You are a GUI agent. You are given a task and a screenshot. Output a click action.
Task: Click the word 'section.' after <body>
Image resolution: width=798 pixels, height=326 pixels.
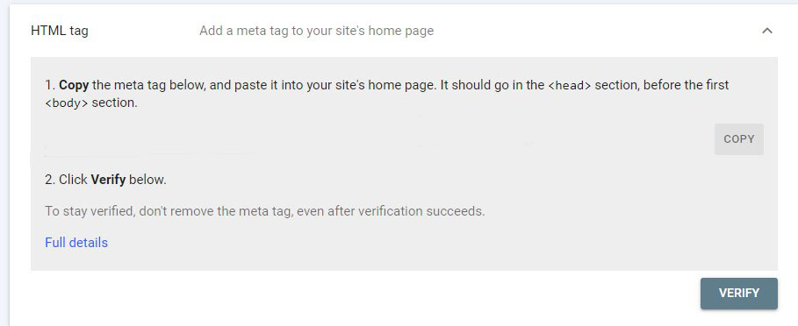pyautogui.click(x=114, y=103)
